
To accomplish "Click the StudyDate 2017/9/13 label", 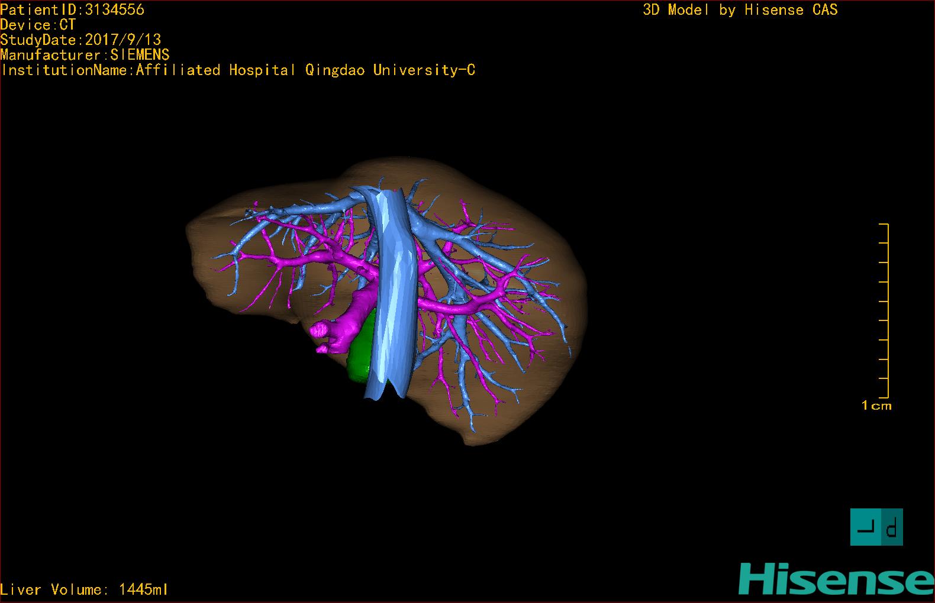I will tap(80, 40).
